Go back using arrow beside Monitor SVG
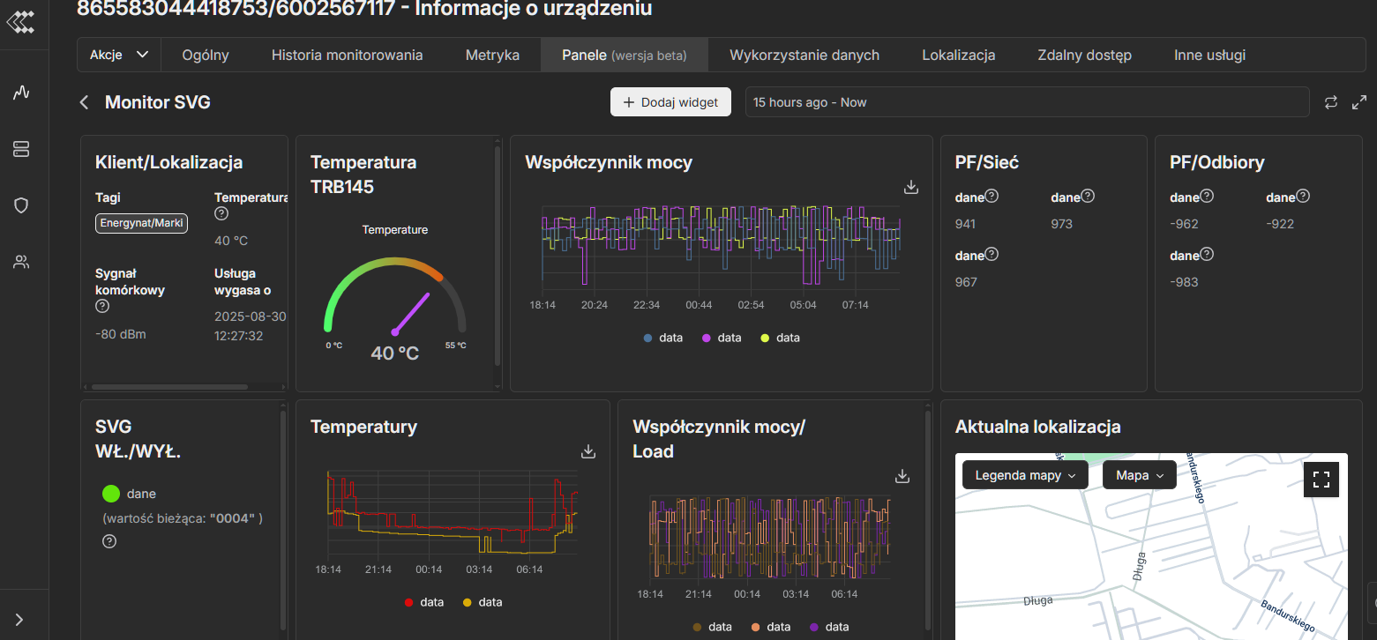Image resolution: width=1377 pixels, height=640 pixels. (85, 102)
